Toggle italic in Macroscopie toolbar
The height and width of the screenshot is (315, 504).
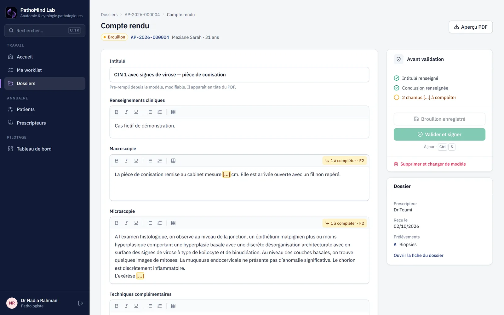tap(126, 161)
